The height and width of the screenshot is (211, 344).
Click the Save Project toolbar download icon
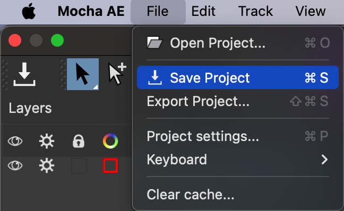[x=24, y=74]
